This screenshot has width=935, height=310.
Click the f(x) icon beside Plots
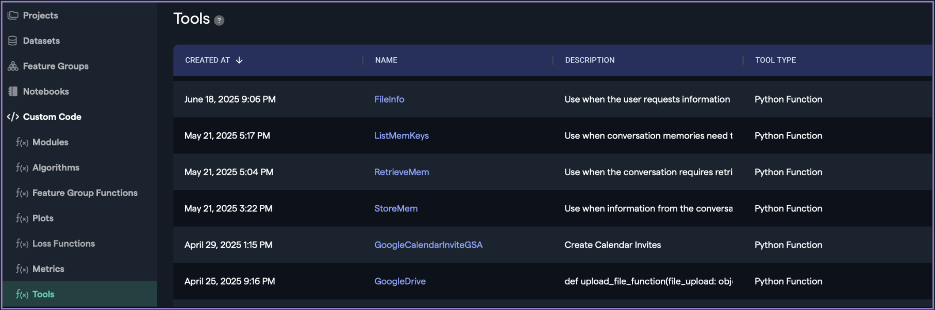[x=22, y=218]
